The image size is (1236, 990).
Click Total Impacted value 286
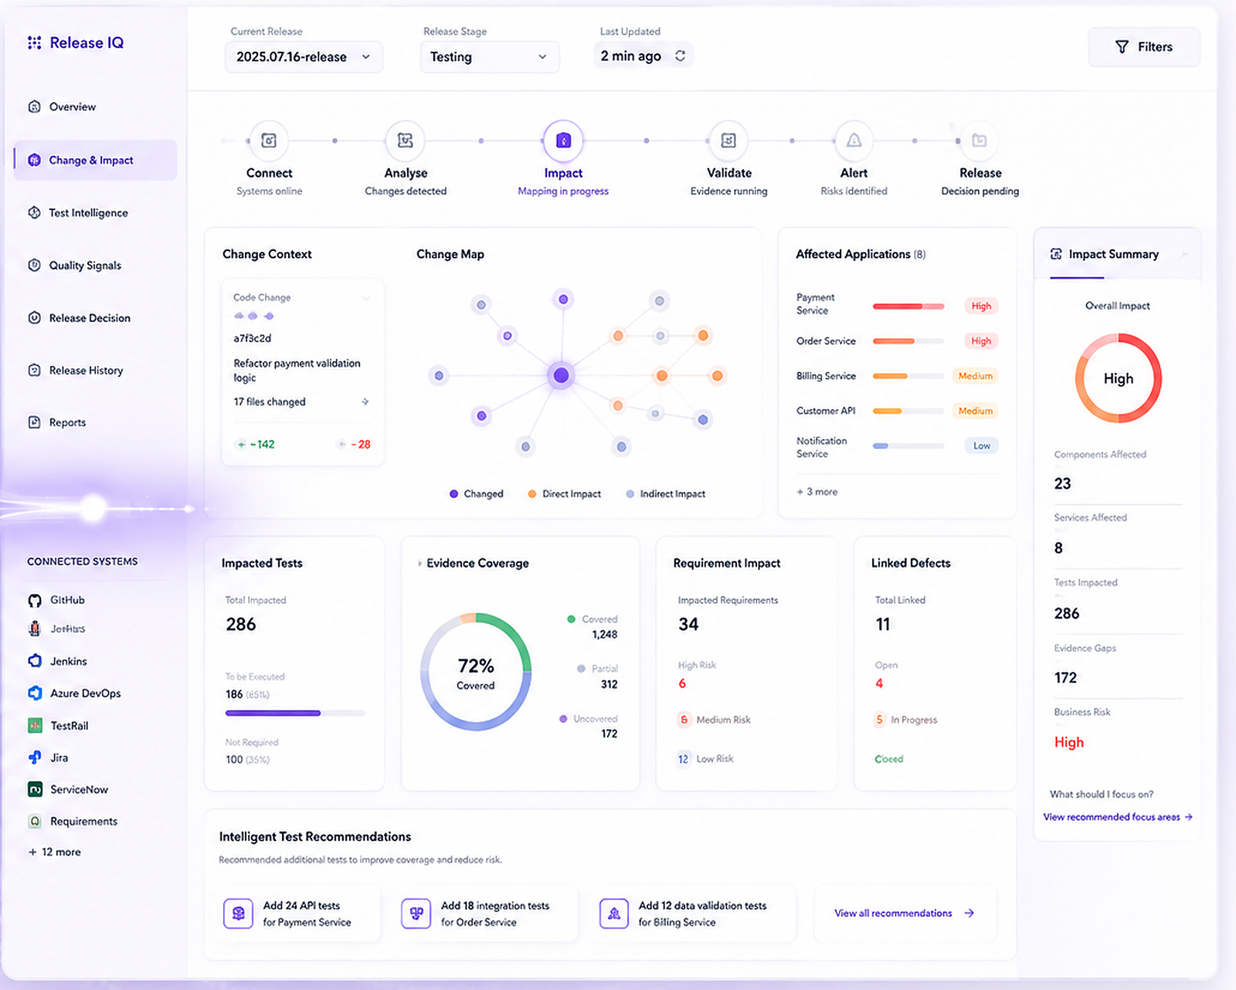tap(241, 624)
